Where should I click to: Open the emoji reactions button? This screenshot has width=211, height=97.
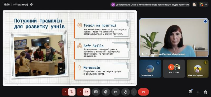tap(106, 92)
